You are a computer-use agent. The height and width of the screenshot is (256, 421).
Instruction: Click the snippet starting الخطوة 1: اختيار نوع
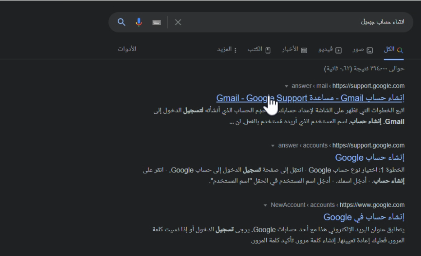coord(273,176)
